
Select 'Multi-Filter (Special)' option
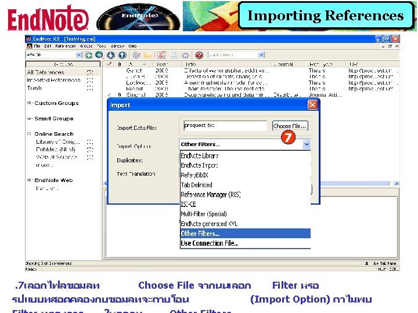[x=245, y=214]
